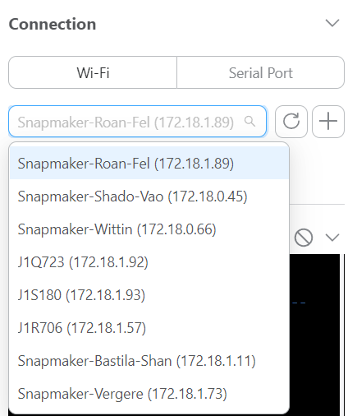Collapse the console panel chevron
357x416 pixels.
click(332, 238)
